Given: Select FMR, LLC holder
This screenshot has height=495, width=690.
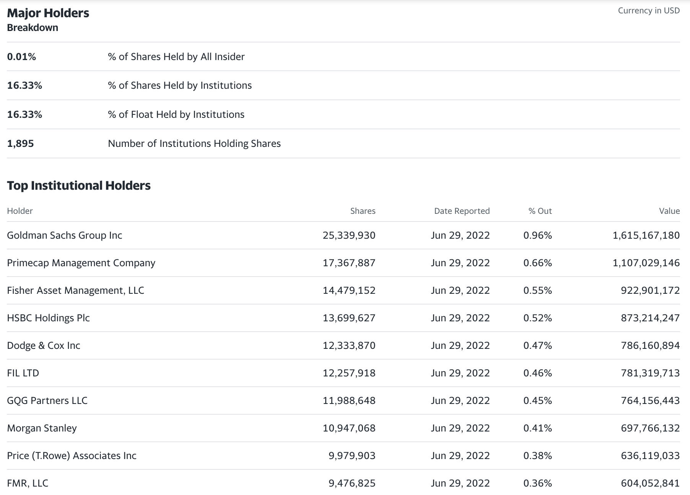Looking at the screenshot, I should [28, 483].
